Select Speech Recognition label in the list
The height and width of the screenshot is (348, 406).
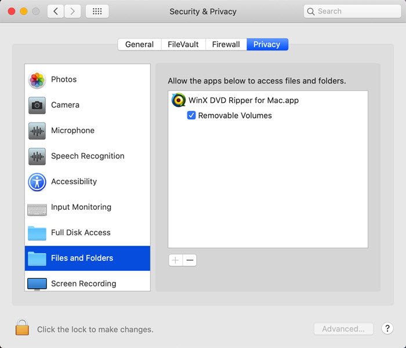(88, 156)
